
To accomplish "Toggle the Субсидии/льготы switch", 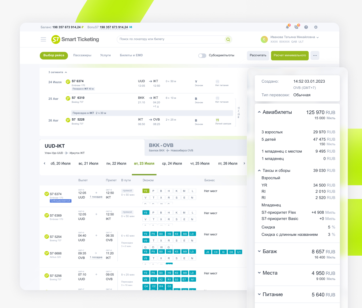I will pos(202,55).
